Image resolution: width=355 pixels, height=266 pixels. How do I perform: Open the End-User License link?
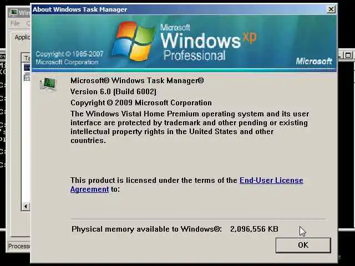point(271,181)
